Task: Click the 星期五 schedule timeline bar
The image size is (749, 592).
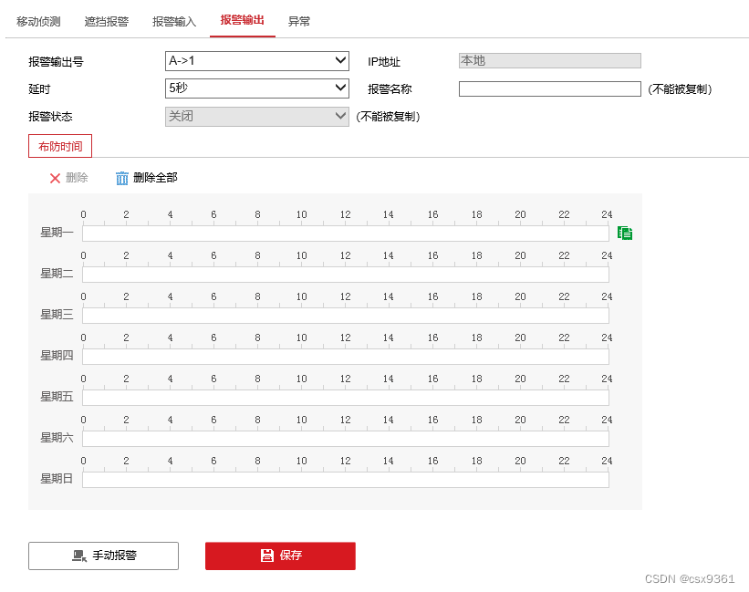Action: pos(346,398)
